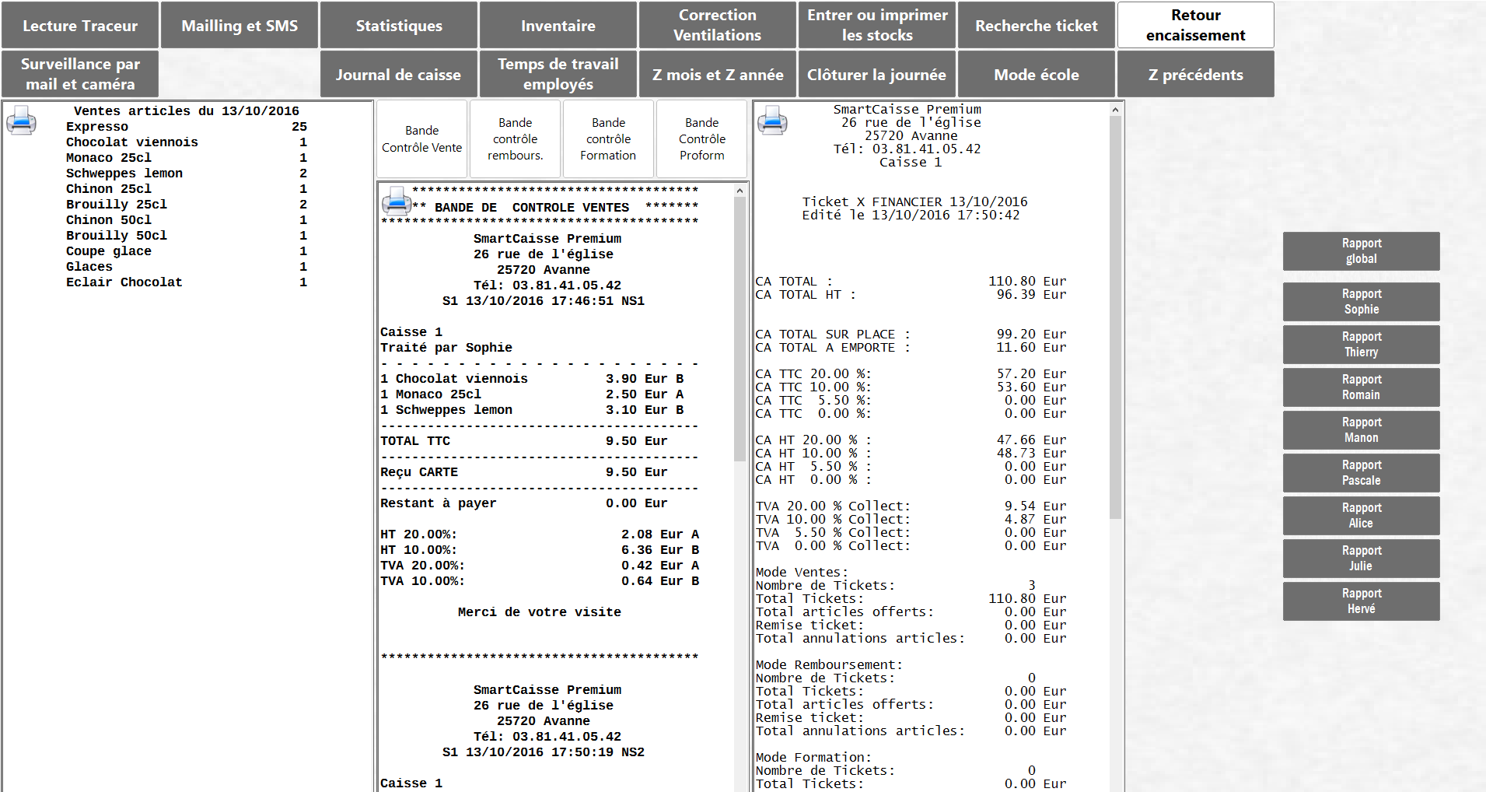Open Rapport Thierry report

coord(1361,345)
